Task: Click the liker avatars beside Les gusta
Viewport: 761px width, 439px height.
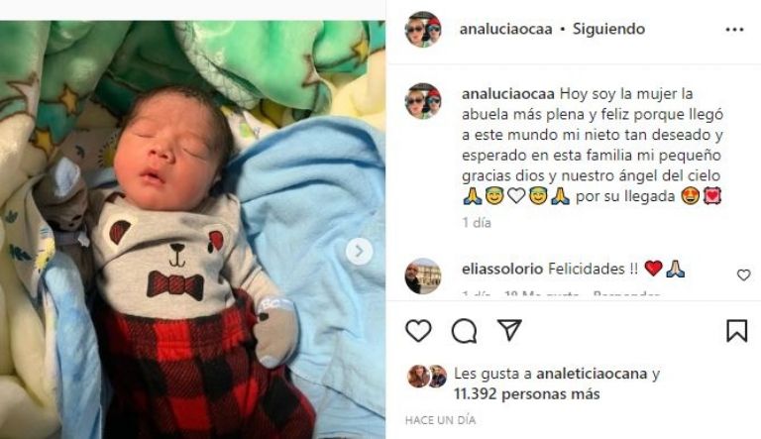Action: (427, 377)
